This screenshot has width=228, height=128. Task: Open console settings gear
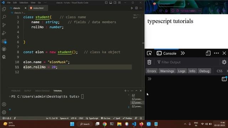(224, 62)
